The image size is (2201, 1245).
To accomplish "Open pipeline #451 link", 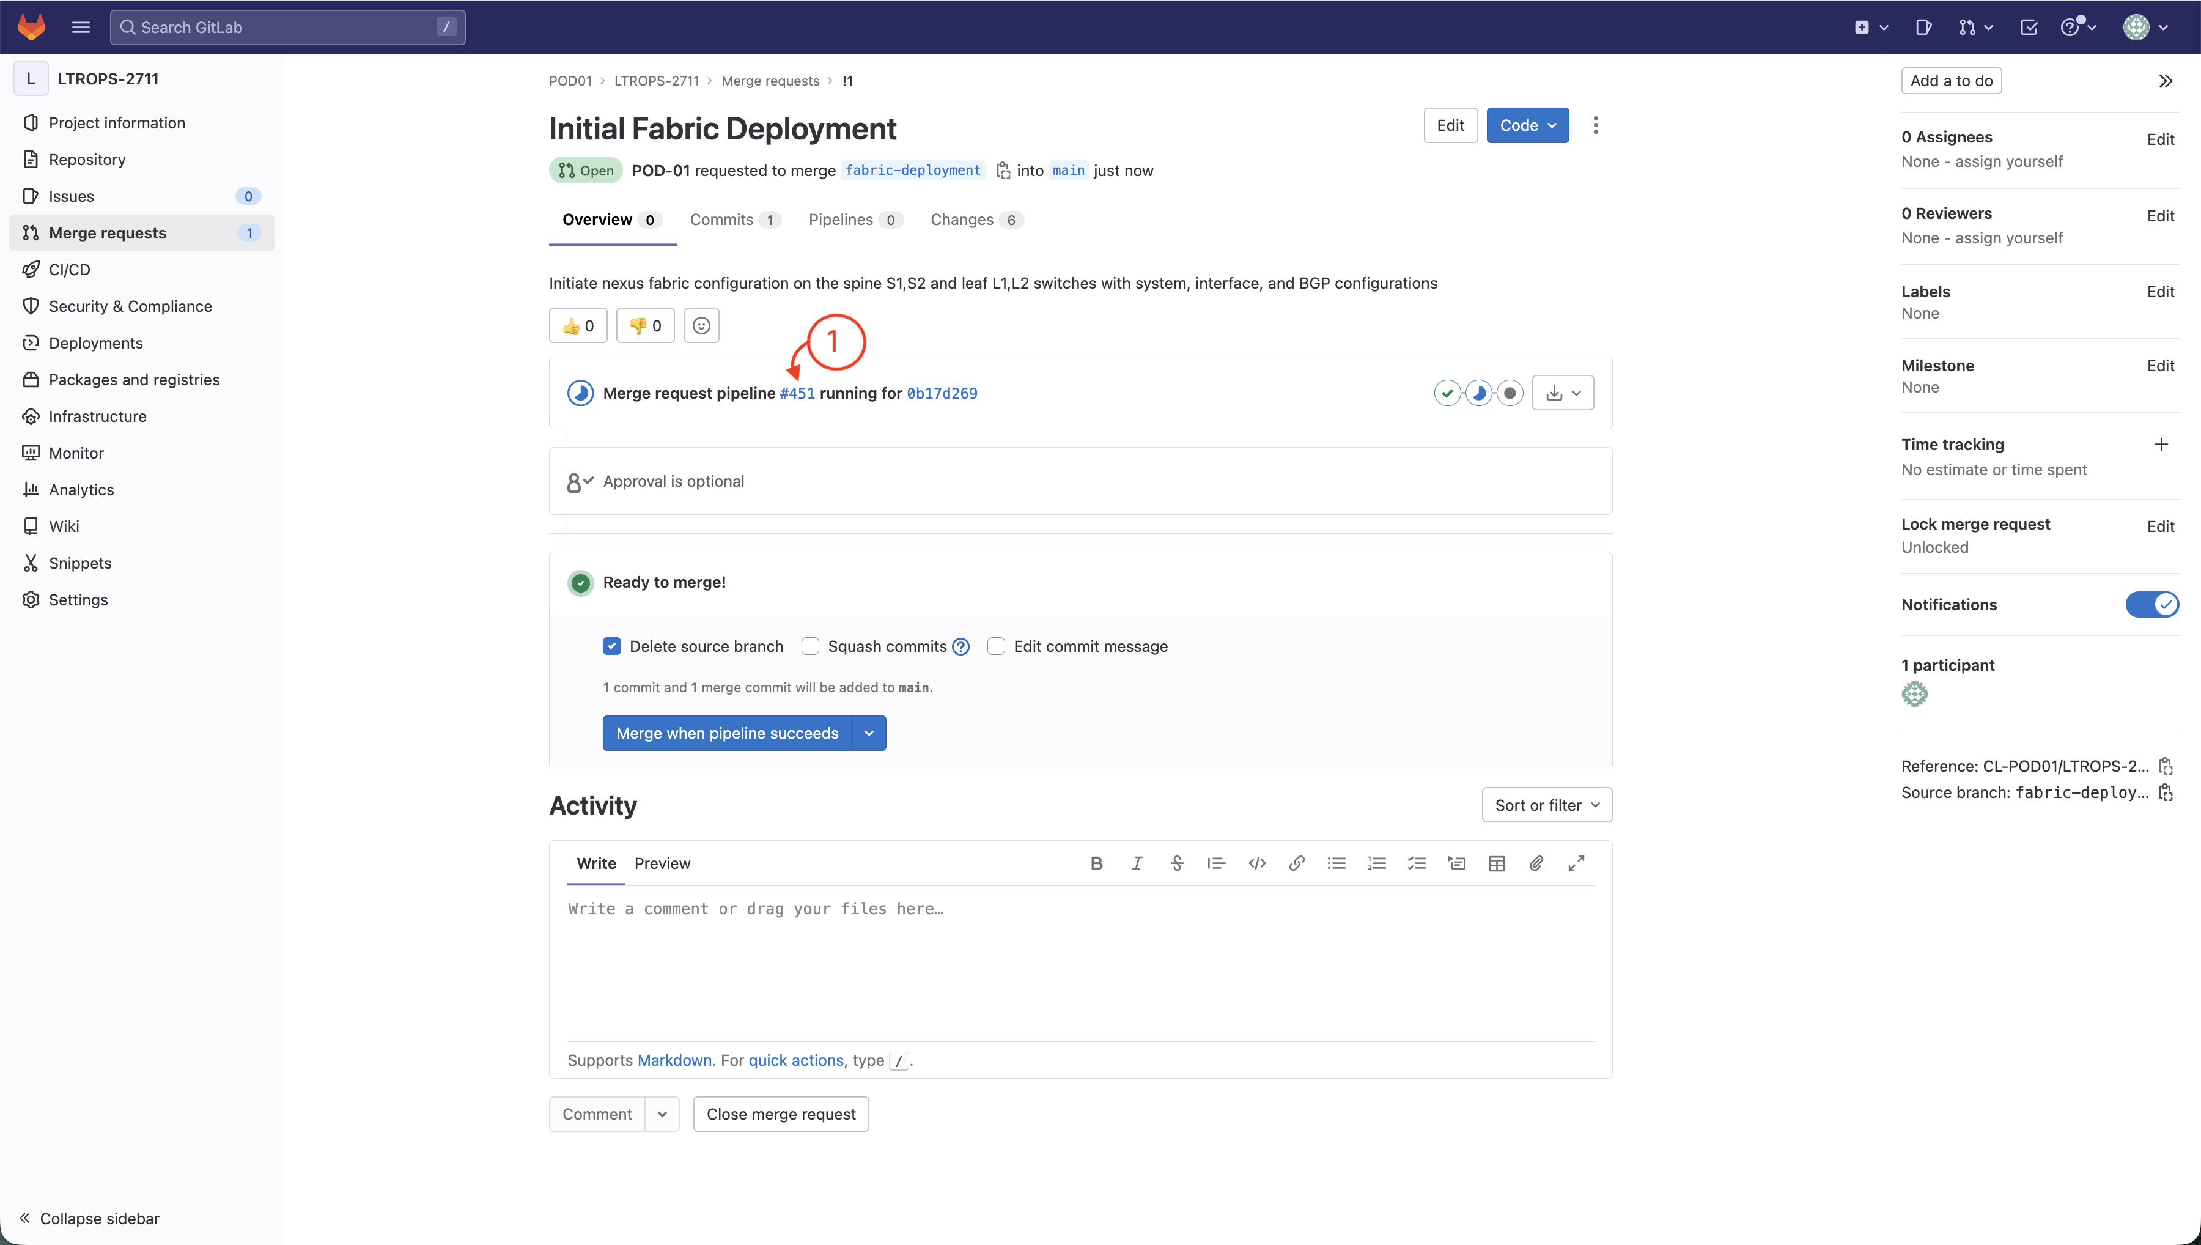I will (797, 393).
